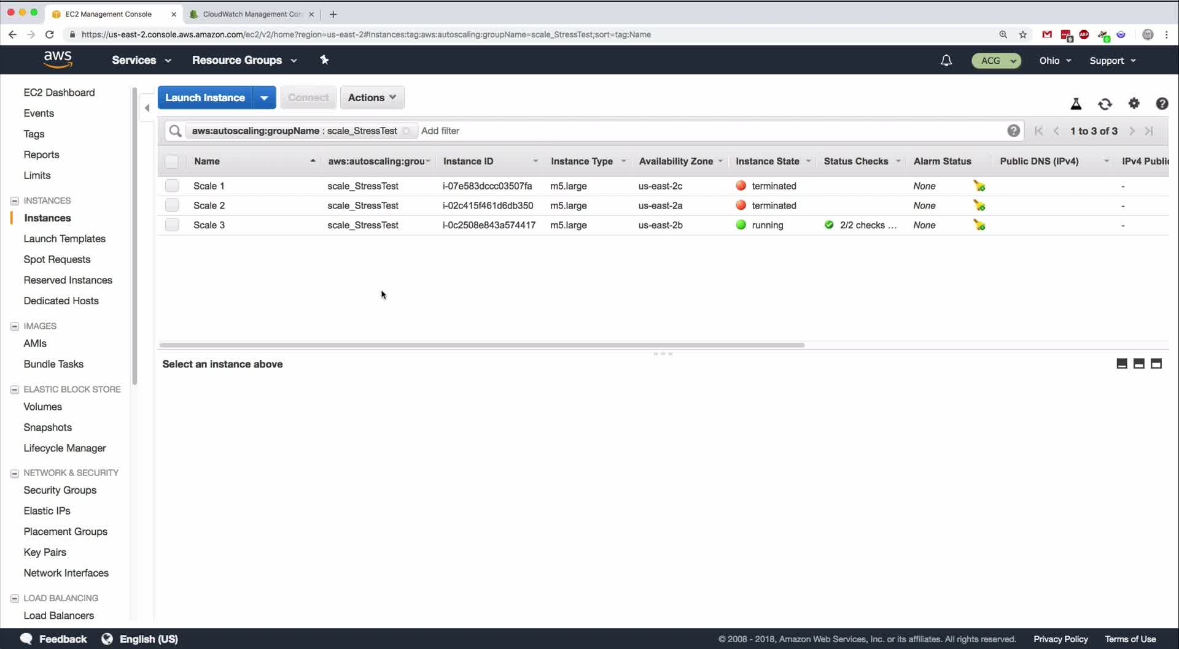Open the notifications bell
The width and height of the screenshot is (1179, 649).
coord(946,60)
